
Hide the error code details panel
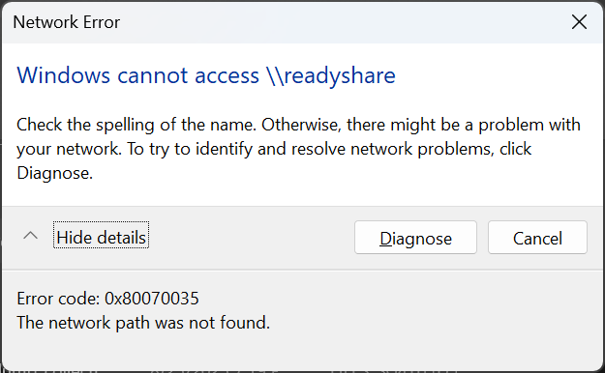(x=101, y=238)
